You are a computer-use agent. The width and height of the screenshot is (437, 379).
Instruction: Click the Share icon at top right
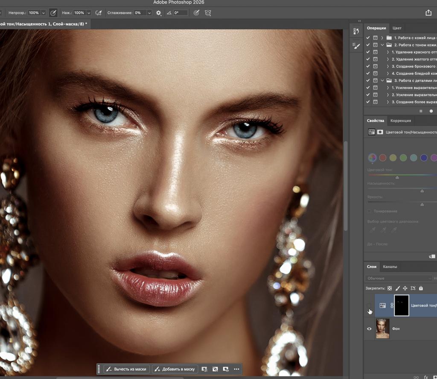(428, 13)
